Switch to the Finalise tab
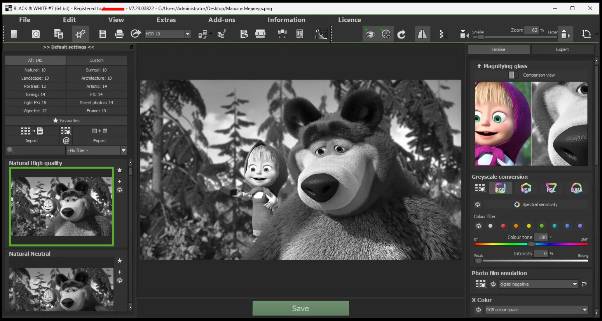Image resolution: width=602 pixels, height=321 pixels. [x=499, y=49]
